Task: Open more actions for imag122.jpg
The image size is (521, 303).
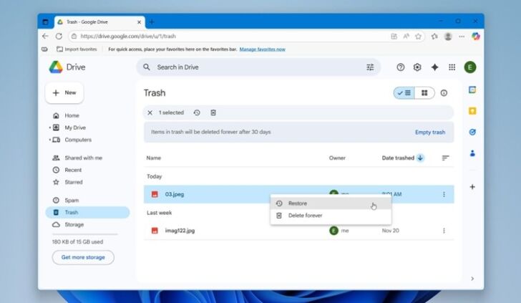Action: pos(444,231)
